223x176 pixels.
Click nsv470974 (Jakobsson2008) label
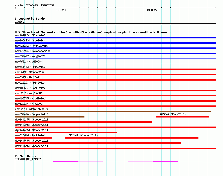click(34, 51)
